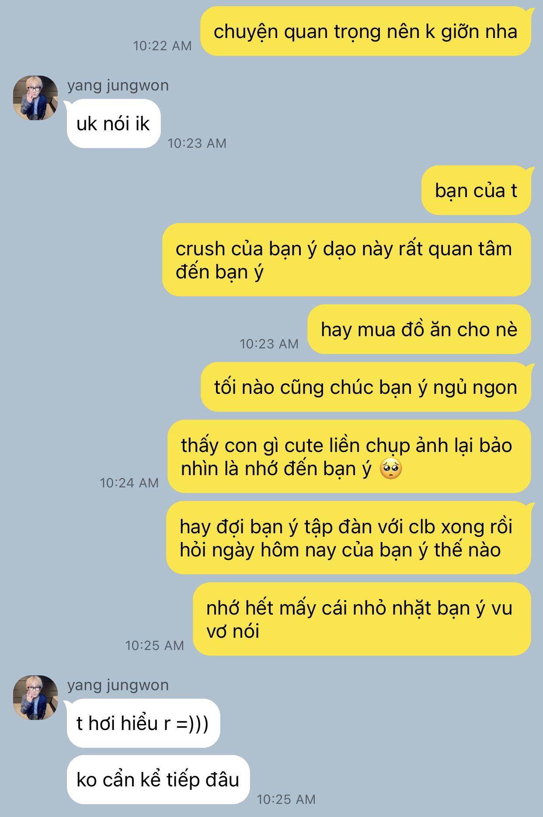Tap the "hay mua đồ ăn cho nè" message
The image size is (543, 817).
click(x=419, y=329)
